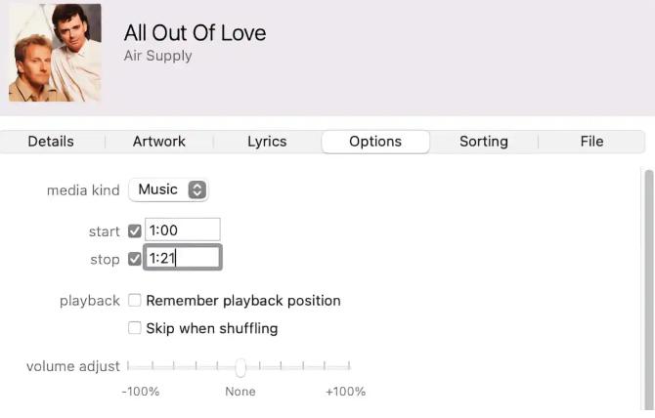The width and height of the screenshot is (655, 418).
Task: Click the +100% end of volume slider
Action: pyautogui.click(x=349, y=366)
